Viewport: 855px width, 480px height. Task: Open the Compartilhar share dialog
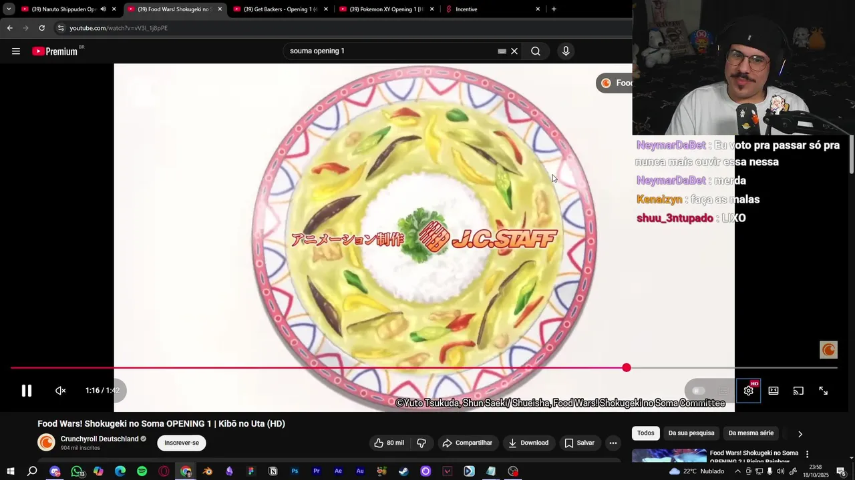click(468, 443)
